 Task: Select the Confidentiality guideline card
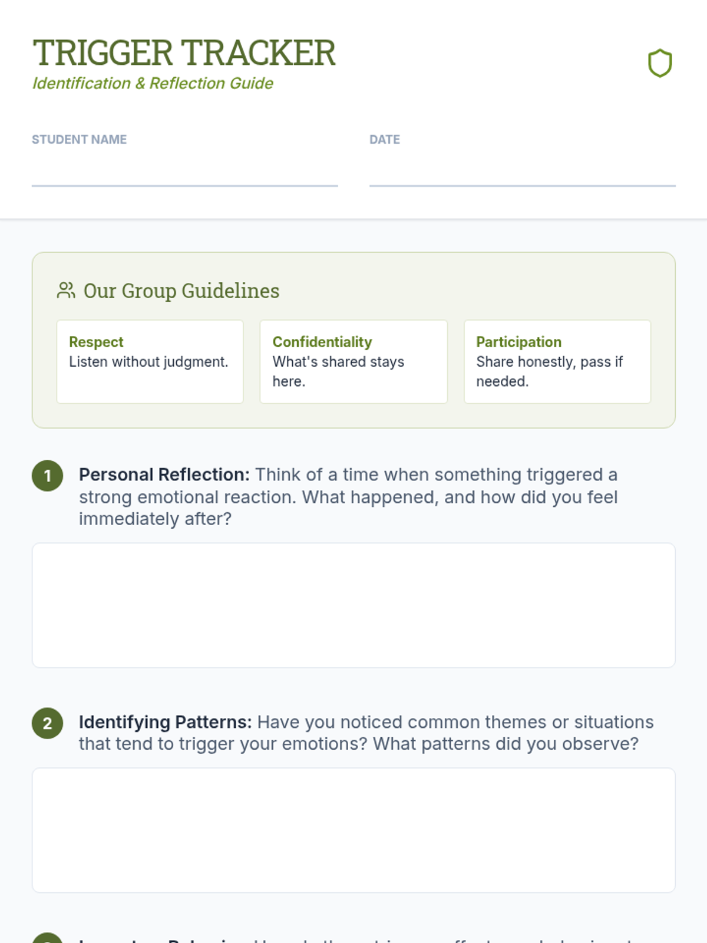tap(353, 361)
